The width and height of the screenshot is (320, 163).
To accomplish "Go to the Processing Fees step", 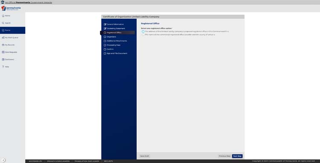I will 113,45.
